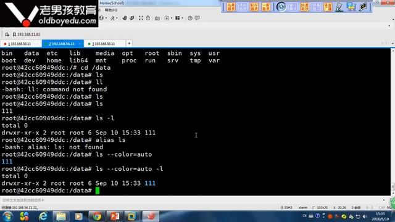The image size is (395, 222).
Task: Click the keyboard icon in the toolbar
Action: click(157, 18)
